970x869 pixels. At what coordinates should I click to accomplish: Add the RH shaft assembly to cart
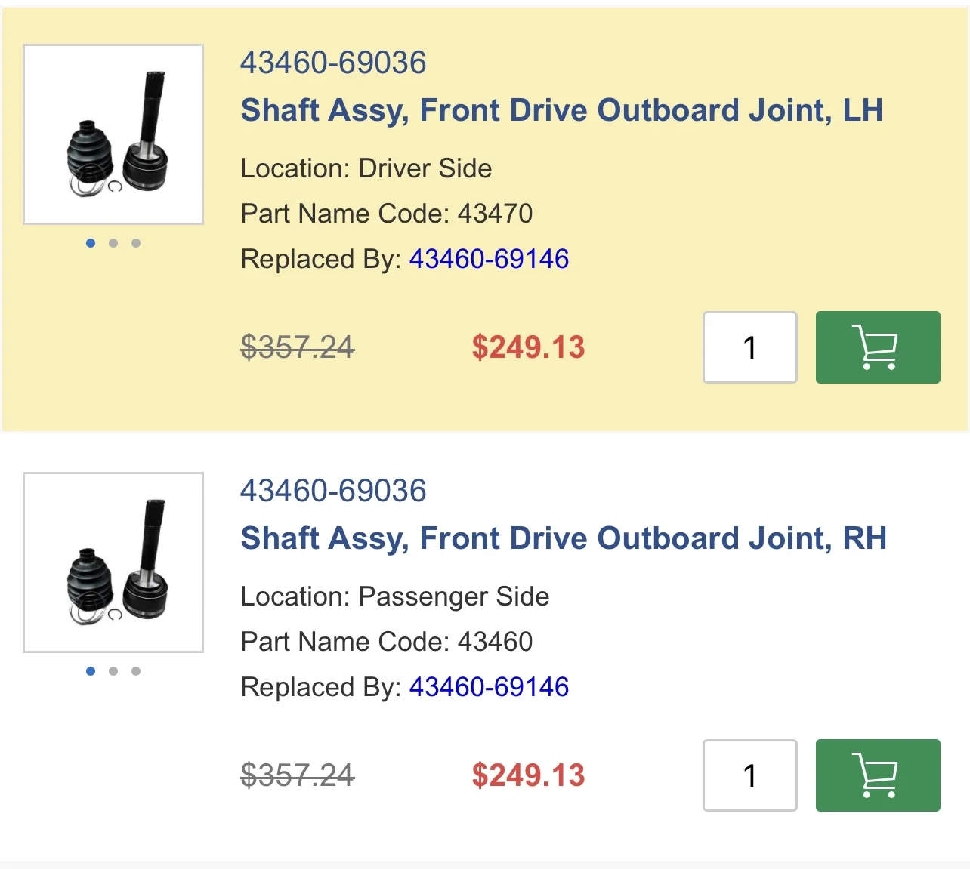tap(878, 775)
